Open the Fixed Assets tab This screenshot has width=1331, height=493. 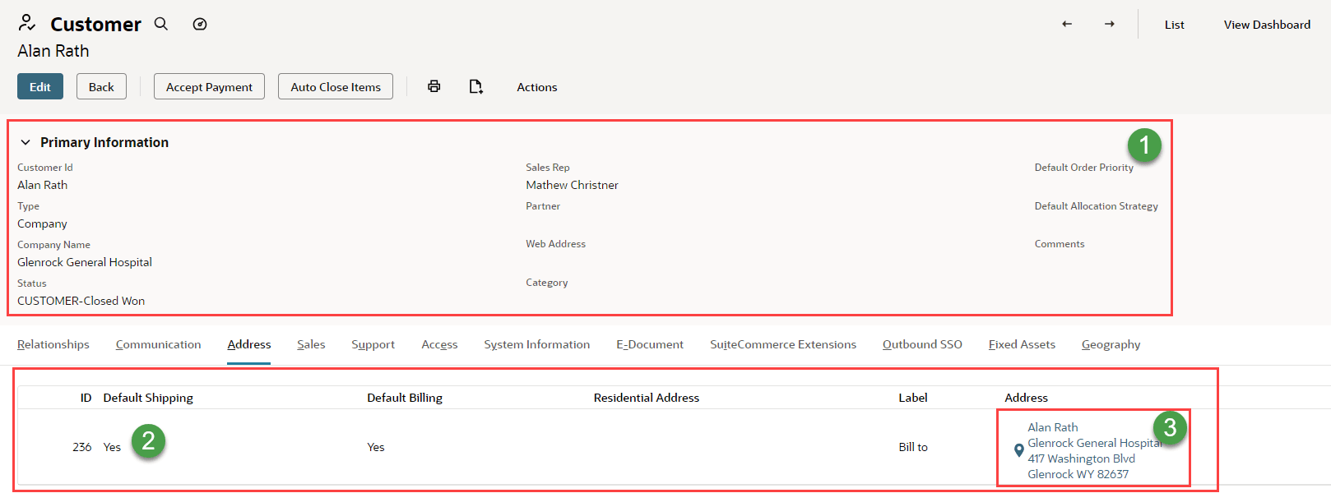pos(1022,344)
